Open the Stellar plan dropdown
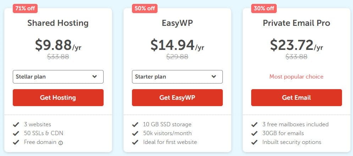This screenshot has height=156, width=353. tap(58, 76)
